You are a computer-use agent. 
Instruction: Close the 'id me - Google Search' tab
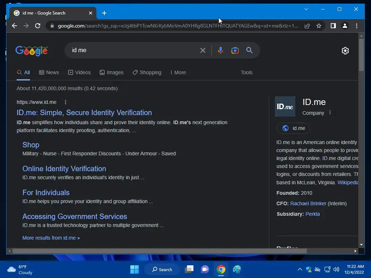click(90, 13)
